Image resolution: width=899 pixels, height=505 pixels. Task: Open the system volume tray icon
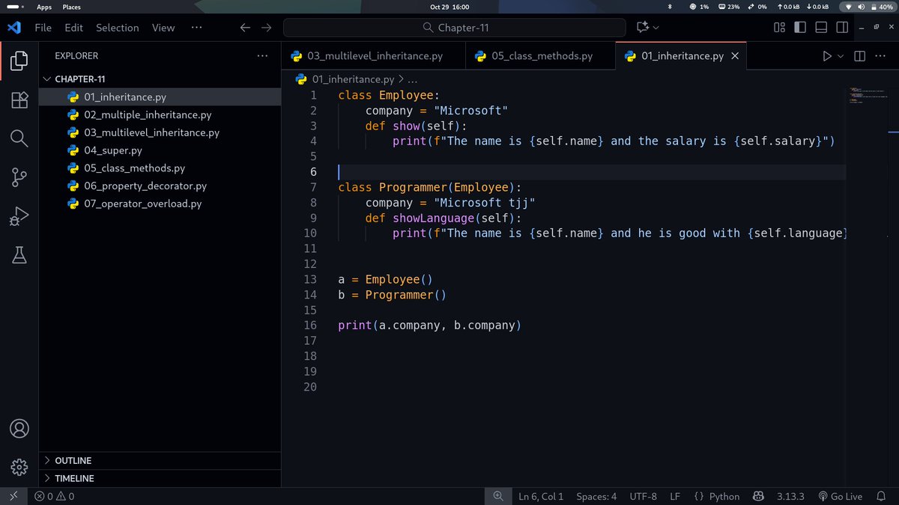pyautogui.click(x=862, y=7)
